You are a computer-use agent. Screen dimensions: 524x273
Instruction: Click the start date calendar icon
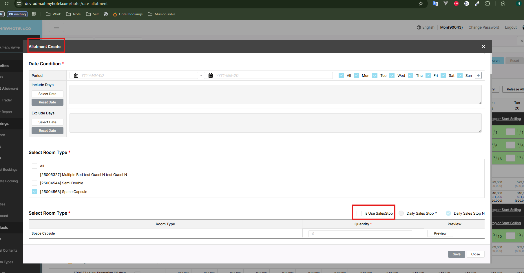(76, 75)
